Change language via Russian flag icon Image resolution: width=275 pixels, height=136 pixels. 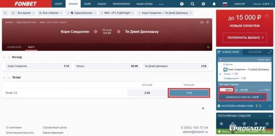(225, 4)
